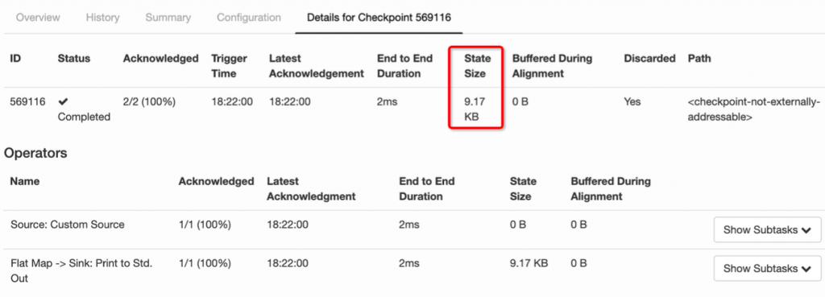Image resolution: width=825 pixels, height=297 pixels.
Task: Click the checkpoint-not-externally-addressable path text
Action: click(x=753, y=109)
